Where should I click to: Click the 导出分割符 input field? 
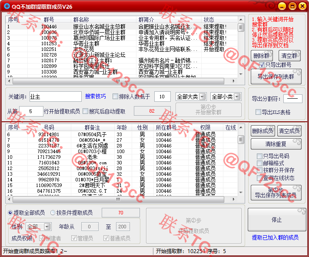point(292,99)
